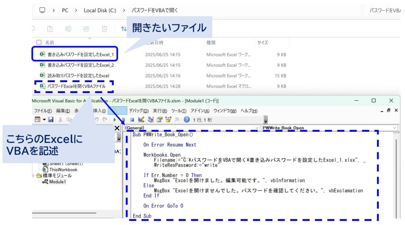Sort by サイズ column header
The image size is (405, 225).
(x=263, y=43)
